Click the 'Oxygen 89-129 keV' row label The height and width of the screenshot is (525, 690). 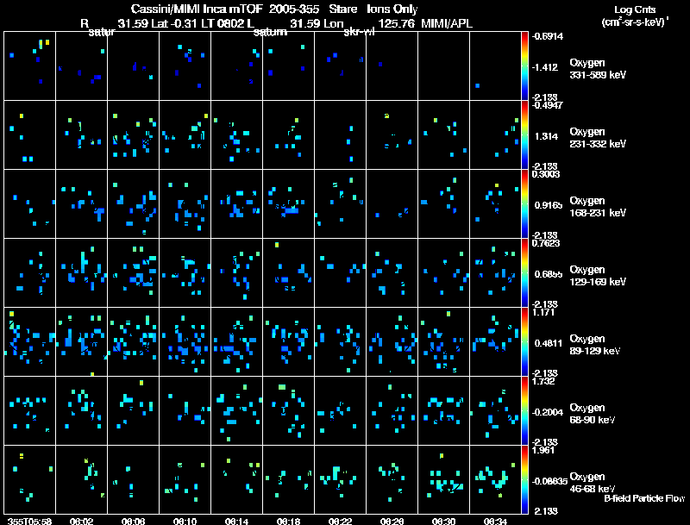595,345
